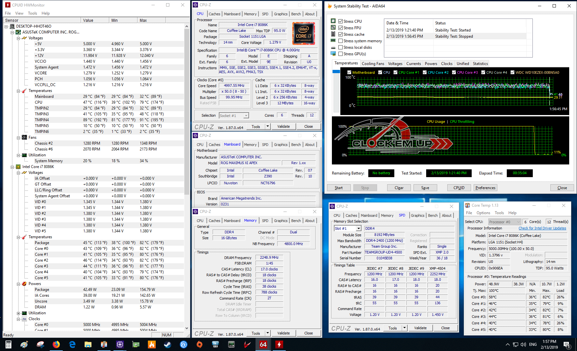The width and height of the screenshot is (577, 351).
Task: Launch Steam from the taskbar
Action: point(168,344)
